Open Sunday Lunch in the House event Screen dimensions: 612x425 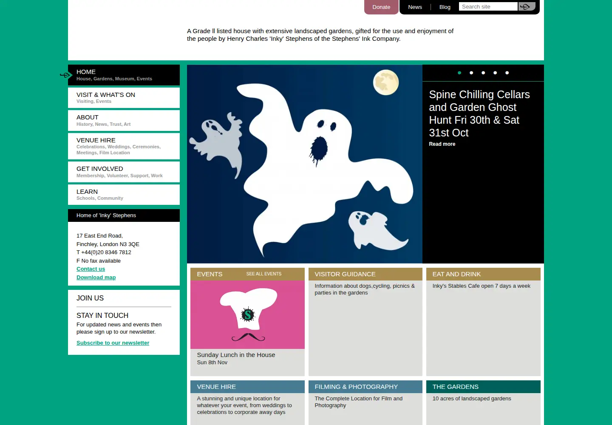click(236, 355)
